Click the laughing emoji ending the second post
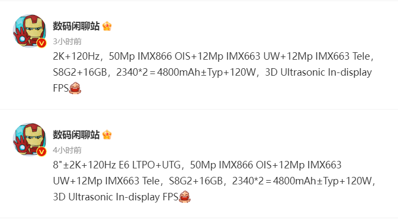The width and height of the screenshot is (398, 219). click(x=185, y=197)
